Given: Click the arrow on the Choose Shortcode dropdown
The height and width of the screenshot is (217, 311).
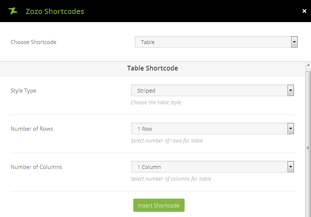Looking at the screenshot, I should [294, 42].
